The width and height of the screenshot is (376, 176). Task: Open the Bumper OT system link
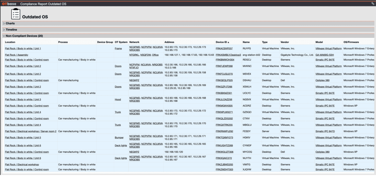pyautogui.click(x=119, y=137)
